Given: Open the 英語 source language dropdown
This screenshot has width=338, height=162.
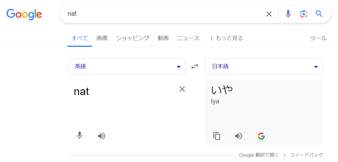Looking at the screenshot, I should (x=127, y=66).
